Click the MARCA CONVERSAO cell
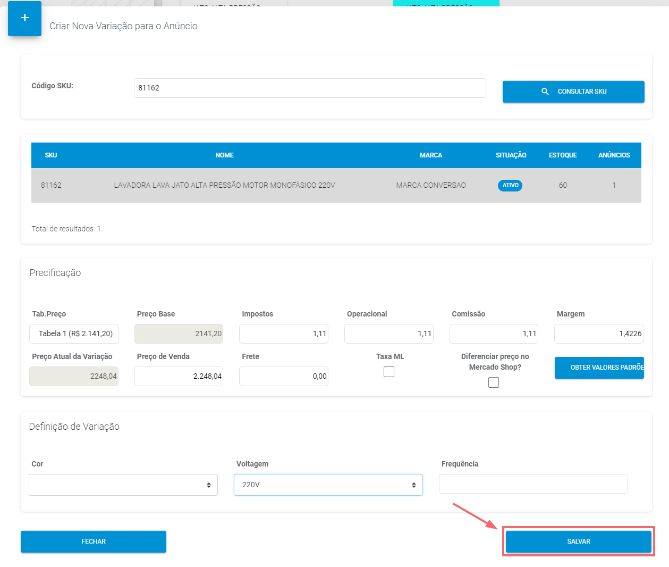Screen dimensions: 669x567 [431, 185]
